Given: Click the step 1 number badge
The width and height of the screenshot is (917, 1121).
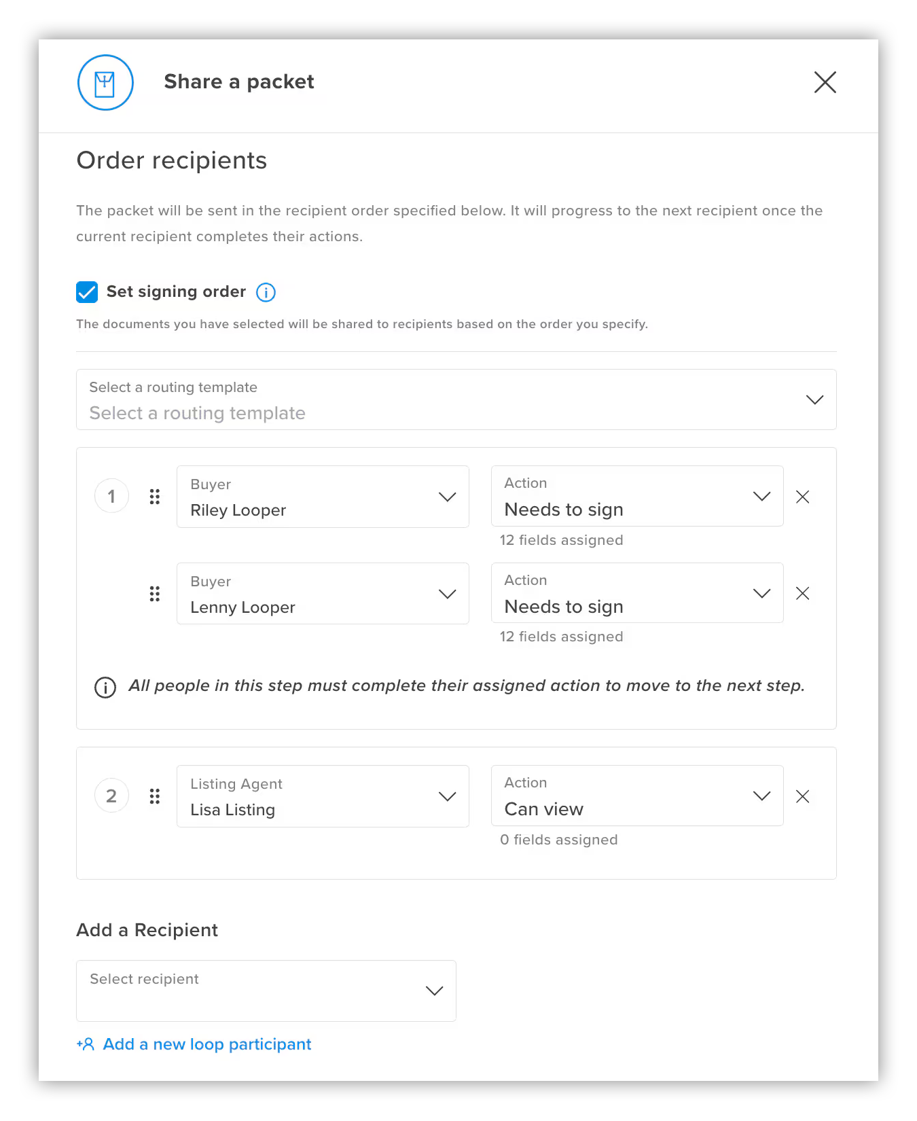Looking at the screenshot, I should pyautogui.click(x=111, y=497).
